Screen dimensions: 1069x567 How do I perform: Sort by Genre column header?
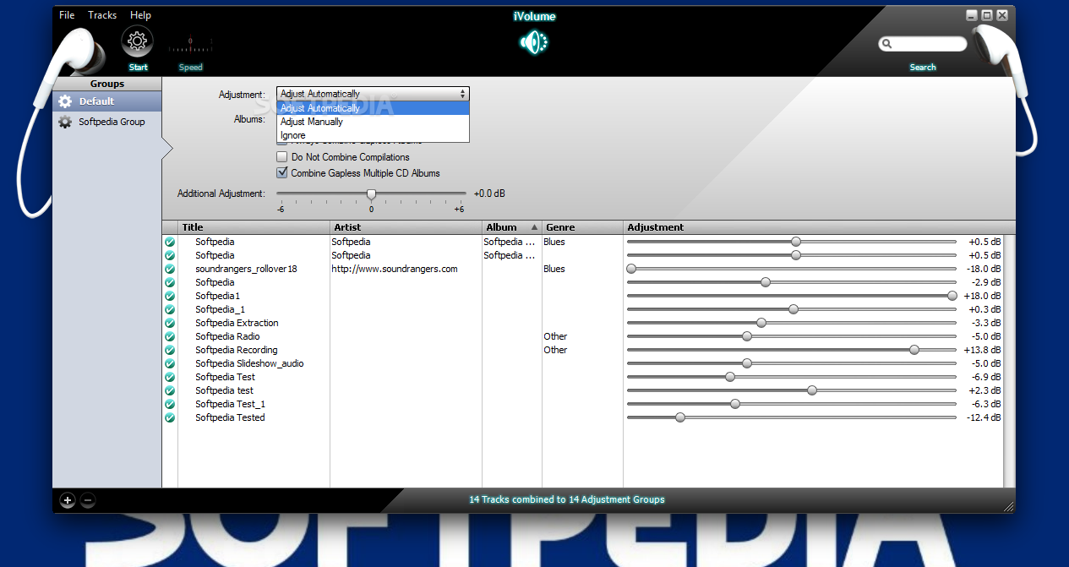(582, 227)
